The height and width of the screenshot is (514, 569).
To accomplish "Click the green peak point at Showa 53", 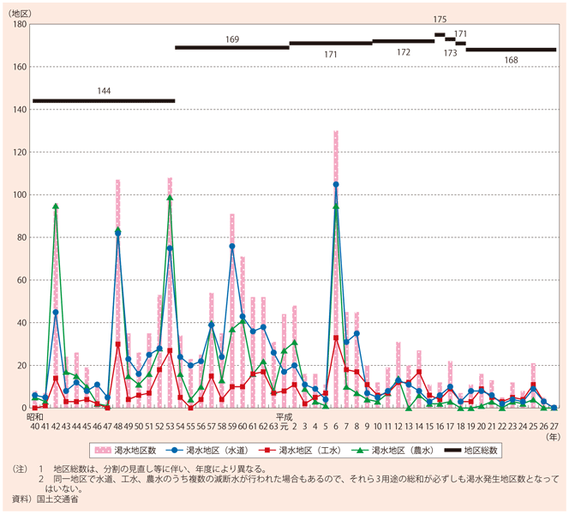I will pos(170,197).
